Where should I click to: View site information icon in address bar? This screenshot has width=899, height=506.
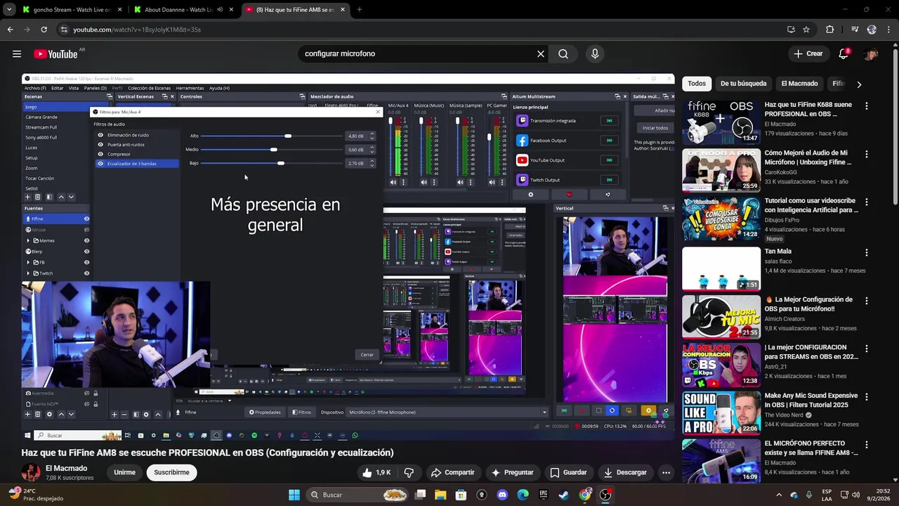pyautogui.click(x=64, y=30)
